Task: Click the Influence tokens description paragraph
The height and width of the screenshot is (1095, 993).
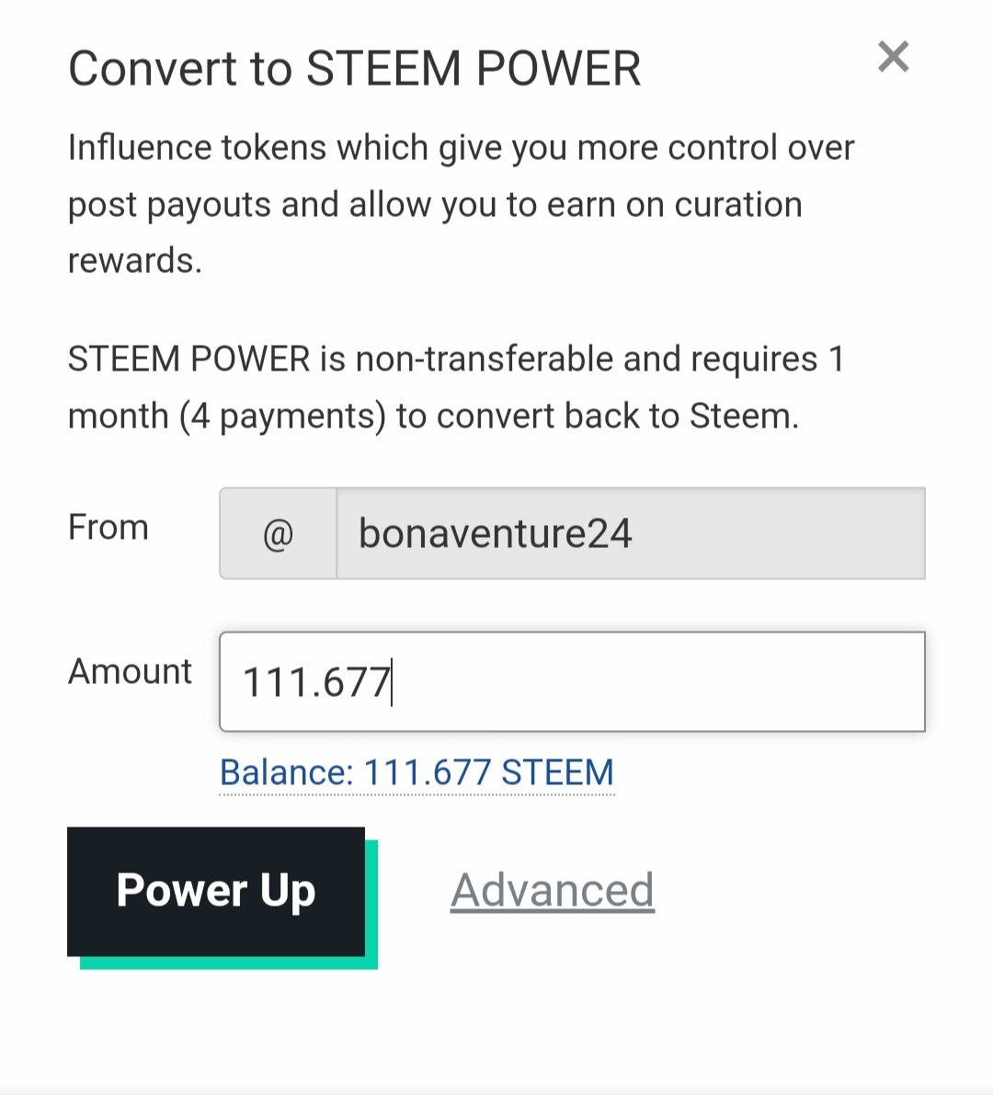Action: pyautogui.click(x=461, y=203)
